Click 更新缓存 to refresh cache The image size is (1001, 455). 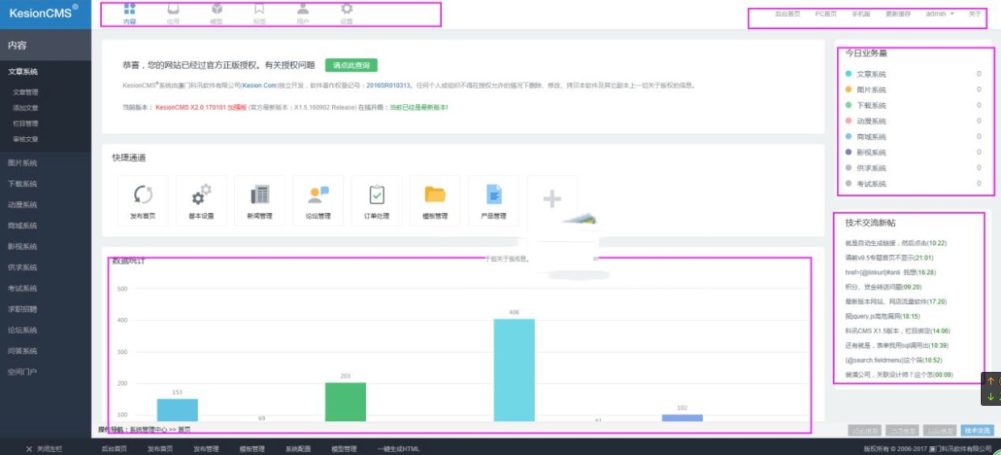pyautogui.click(x=898, y=14)
